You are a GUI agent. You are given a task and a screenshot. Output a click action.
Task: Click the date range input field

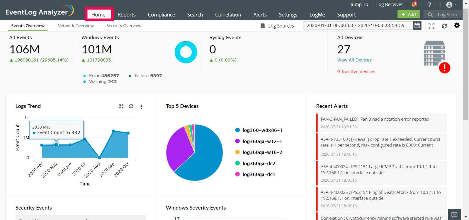[x=358, y=25]
